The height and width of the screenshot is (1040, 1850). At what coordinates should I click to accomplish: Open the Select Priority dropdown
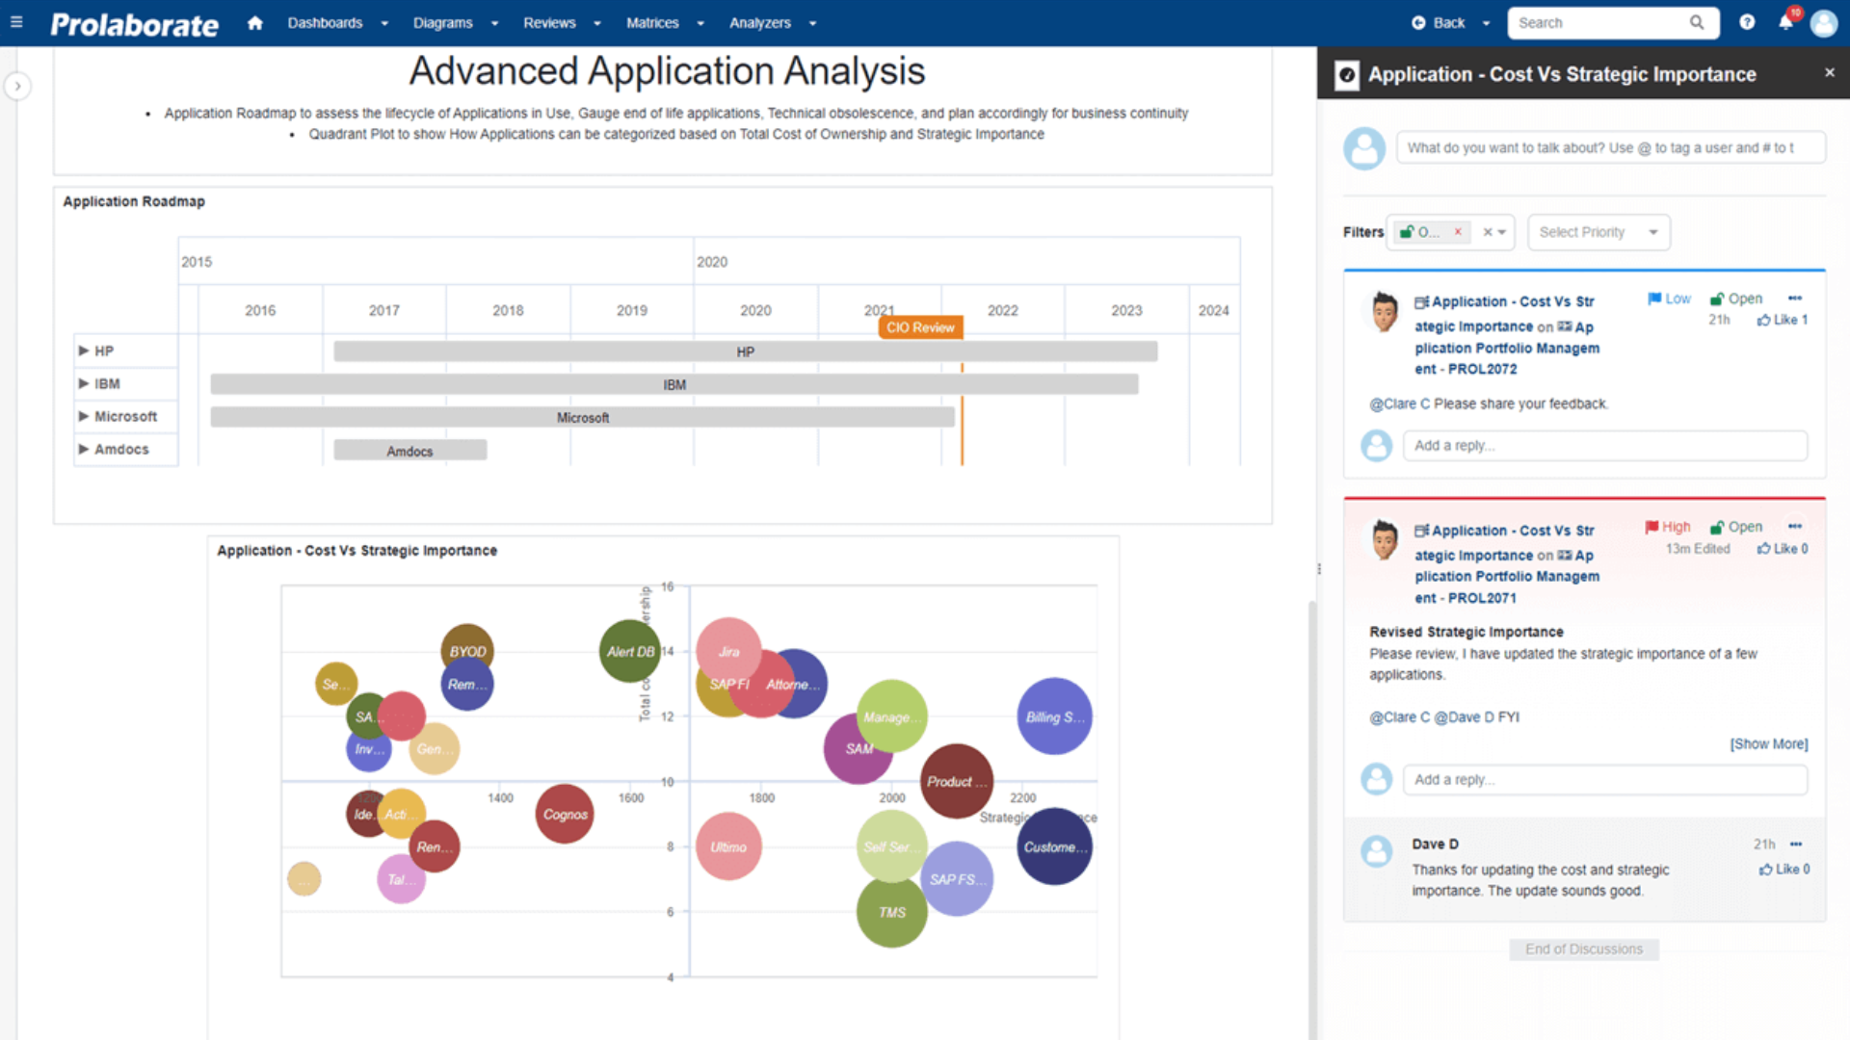point(1598,232)
